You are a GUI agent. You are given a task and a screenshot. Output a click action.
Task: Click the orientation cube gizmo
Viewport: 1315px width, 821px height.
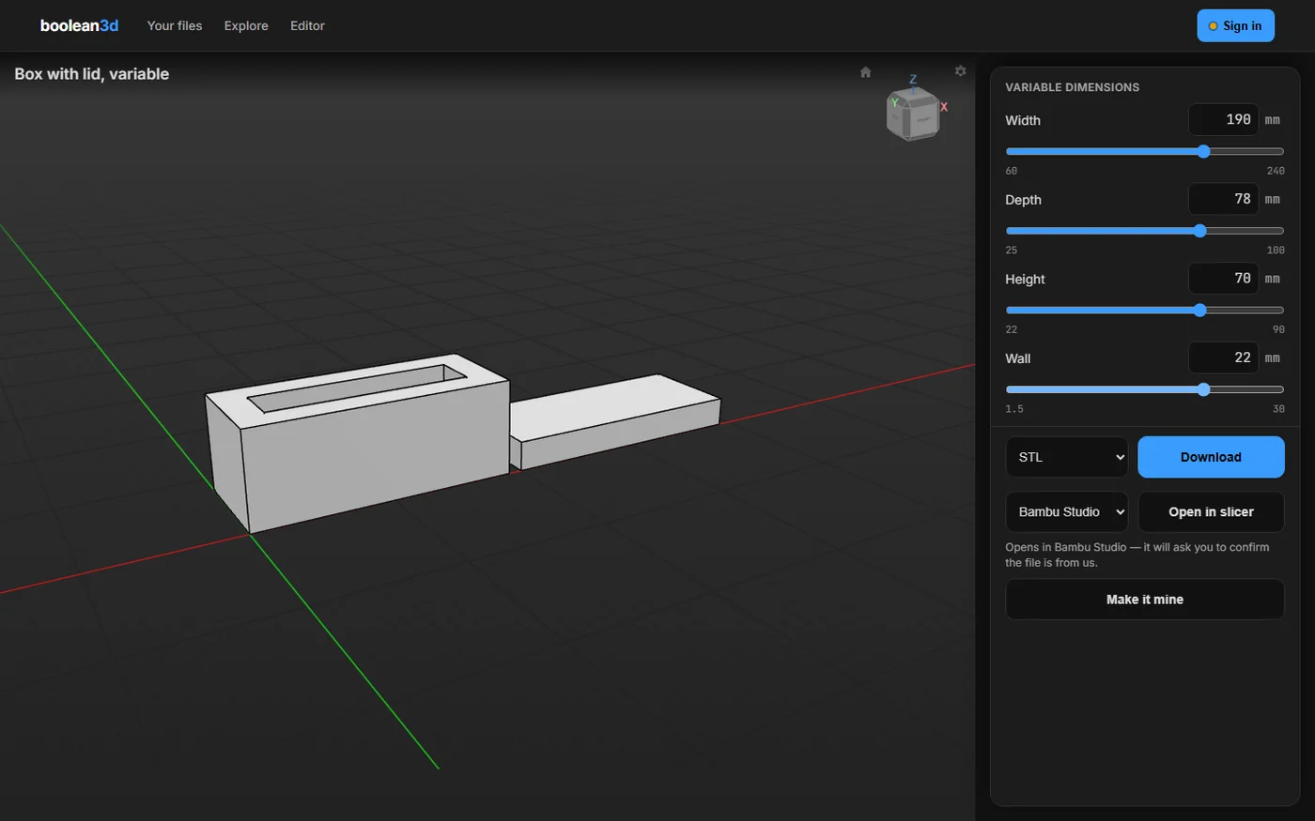click(914, 114)
